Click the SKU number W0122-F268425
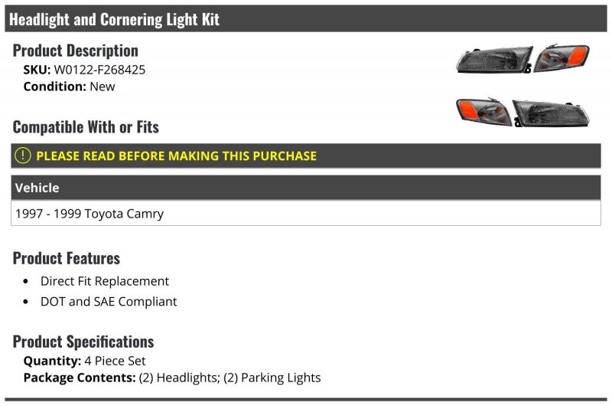Image resolution: width=612 pixels, height=406 pixels. coord(99,70)
